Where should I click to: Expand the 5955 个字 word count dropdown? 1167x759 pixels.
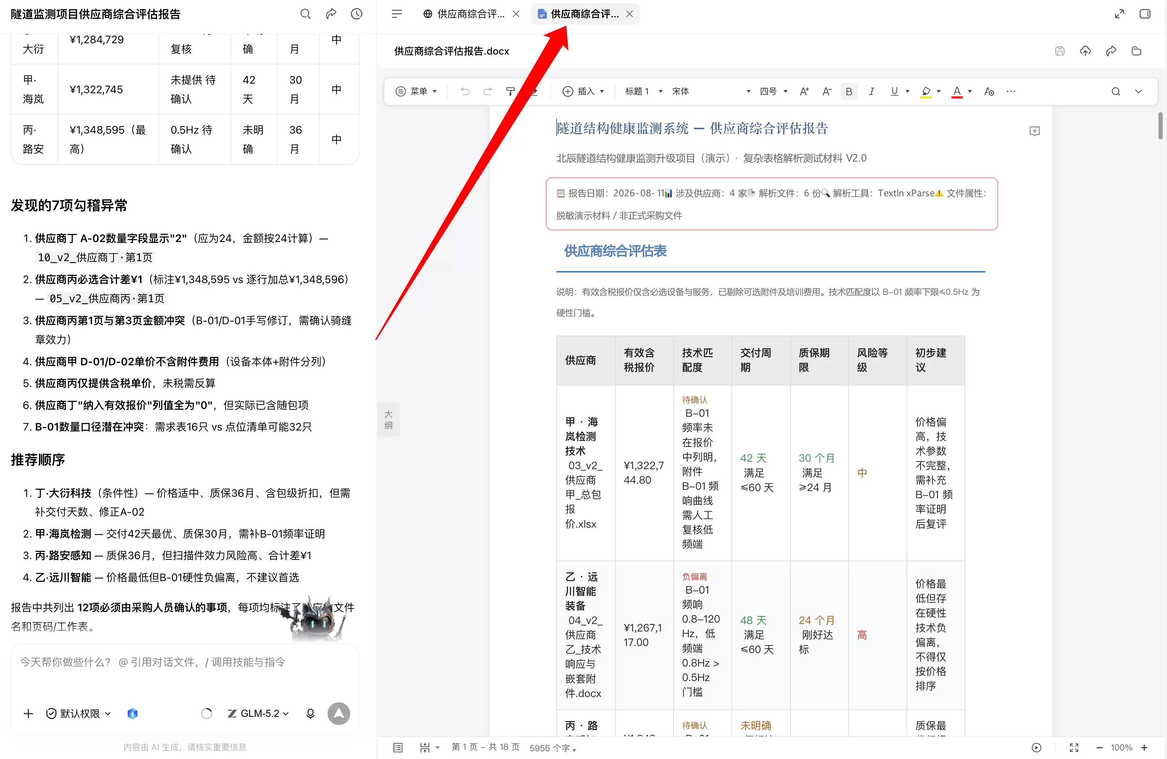coord(553,748)
